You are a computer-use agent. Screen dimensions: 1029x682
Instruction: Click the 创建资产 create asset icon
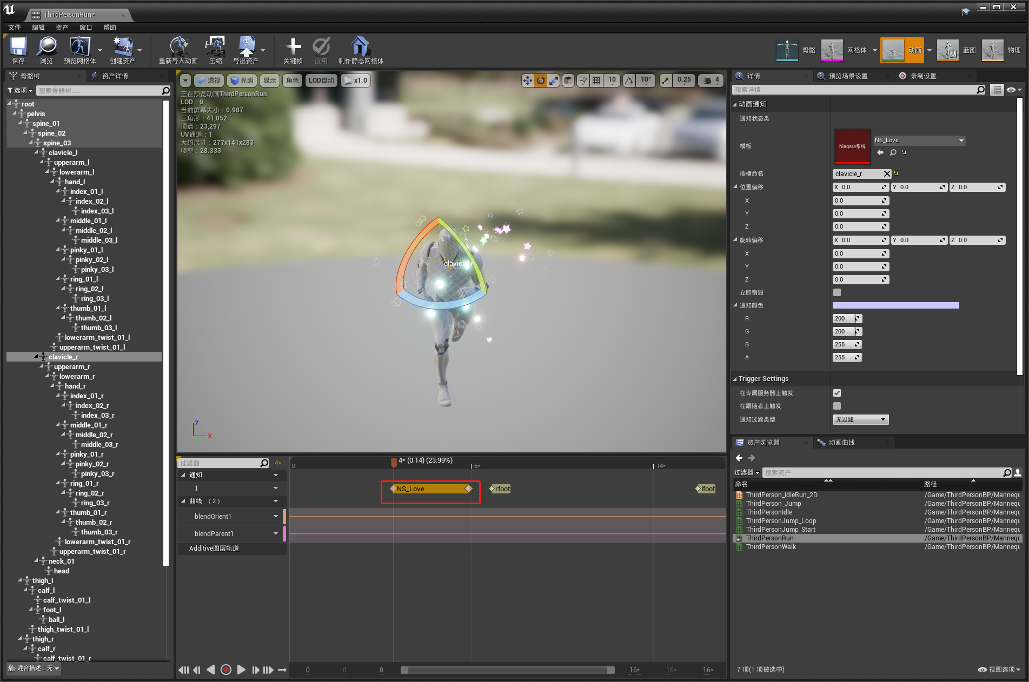coord(123,50)
